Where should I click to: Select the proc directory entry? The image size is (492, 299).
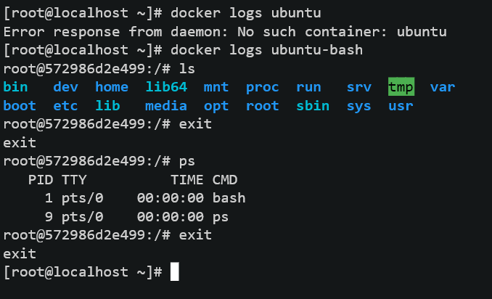click(x=262, y=88)
